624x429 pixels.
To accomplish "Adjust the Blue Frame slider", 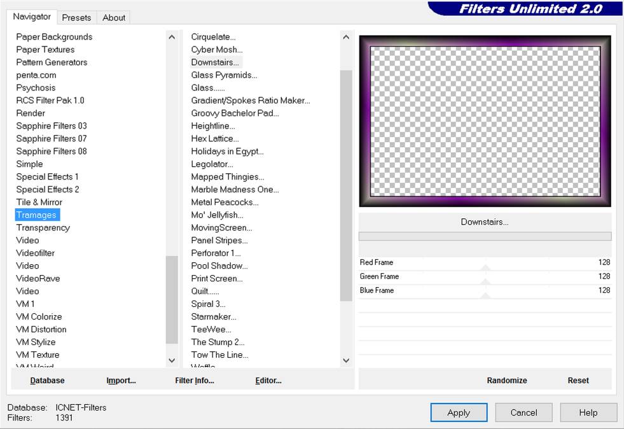I will 485,291.
